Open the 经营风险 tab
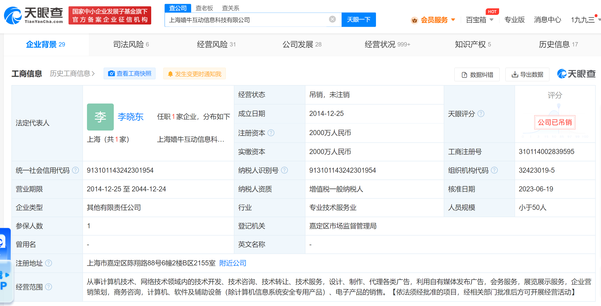 pos(216,44)
